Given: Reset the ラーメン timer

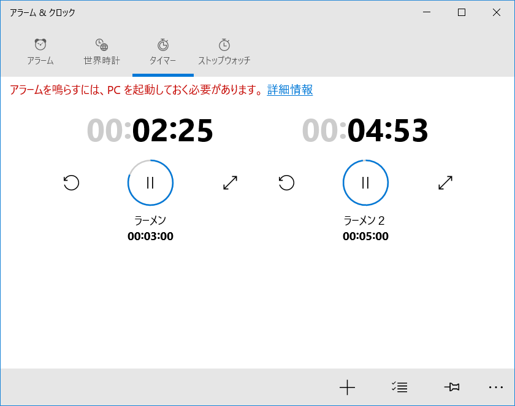Looking at the screenshot, I should coord(71,182).
